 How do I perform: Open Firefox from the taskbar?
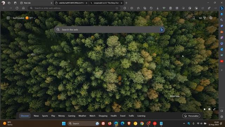(x=110, y=123)
